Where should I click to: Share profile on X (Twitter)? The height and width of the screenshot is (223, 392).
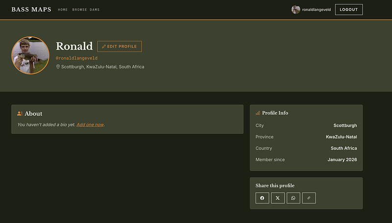pyautogui.click(x=278, y=198)
